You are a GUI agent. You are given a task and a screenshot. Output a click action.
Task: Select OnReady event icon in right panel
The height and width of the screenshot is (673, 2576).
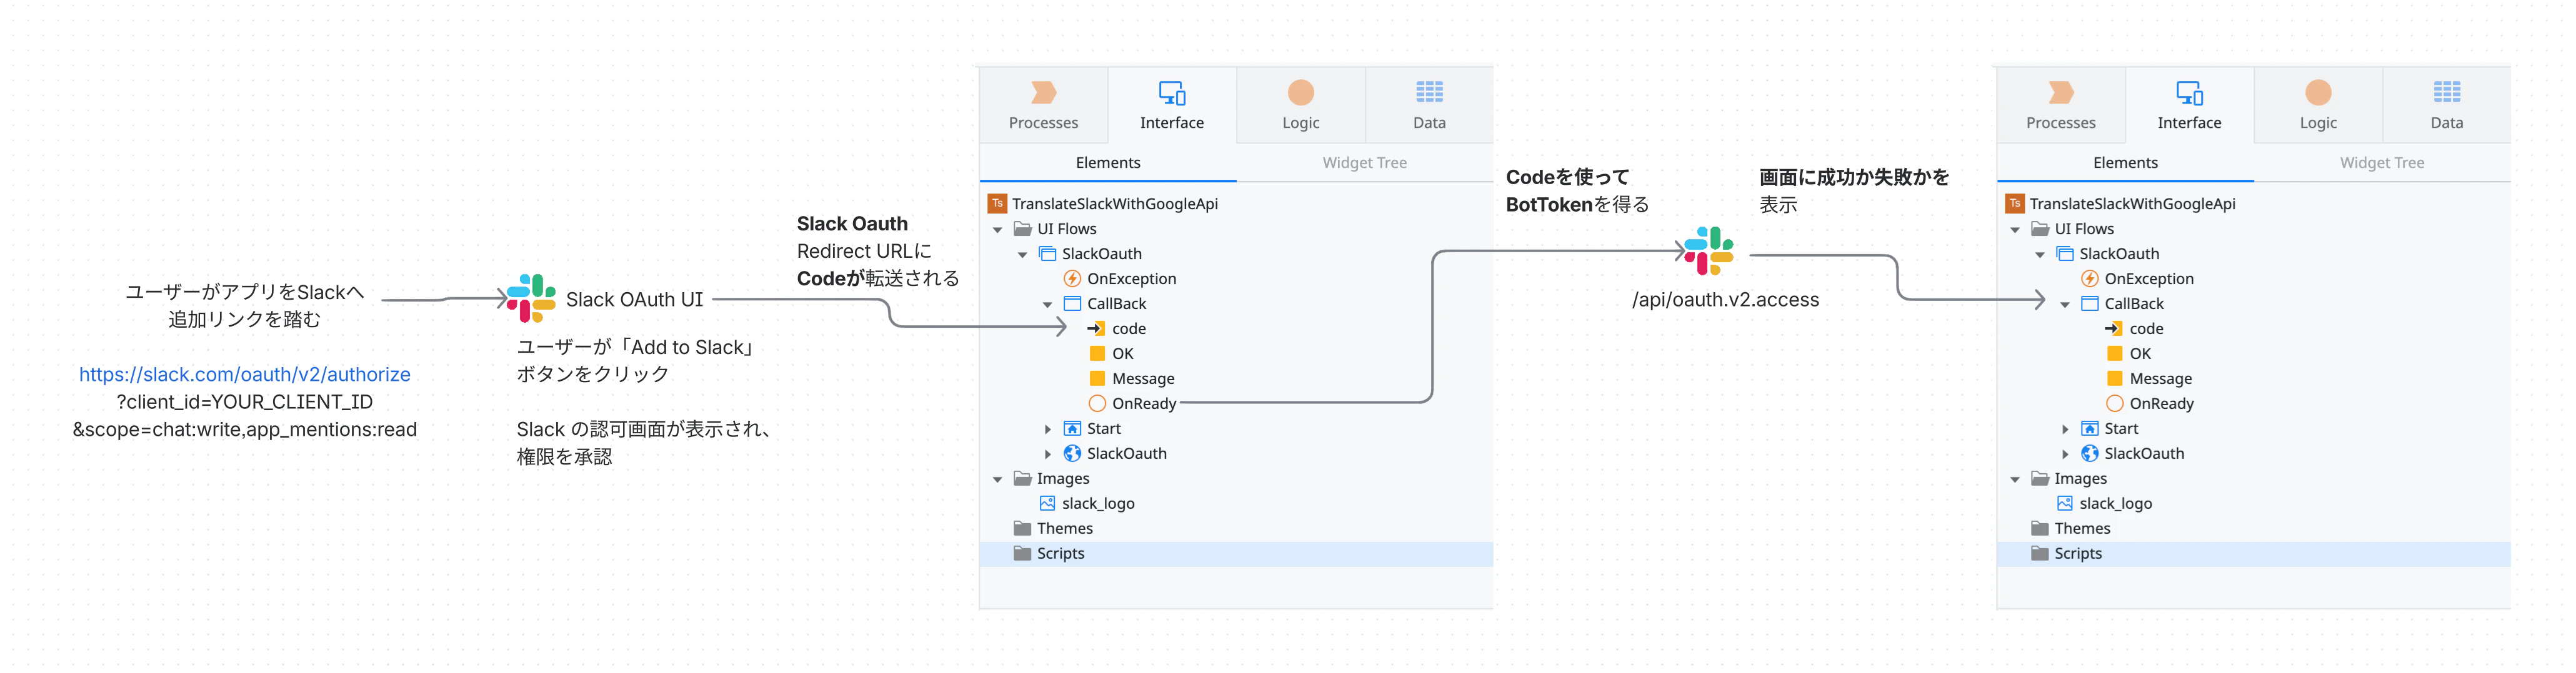2114,403
